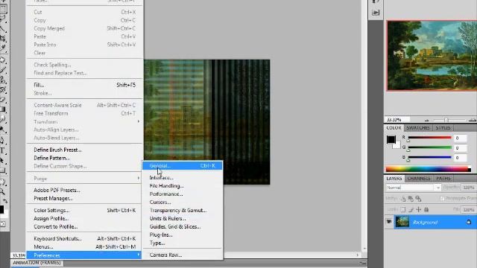Viewport: 477px width, 268px height.
Task: Click the Navigator zoom out icon
Action: click(x=426, y=120)
